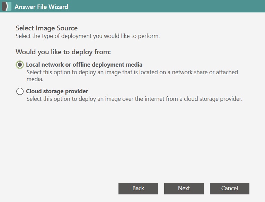Click the 'Answer File Wizard' title text
The width and height of the screenshot is (265, 202).
(42, 7)
